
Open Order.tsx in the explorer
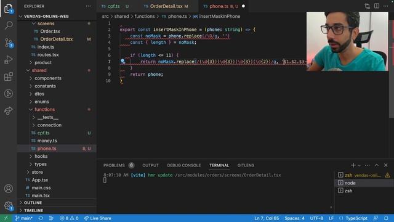(50, 31)
